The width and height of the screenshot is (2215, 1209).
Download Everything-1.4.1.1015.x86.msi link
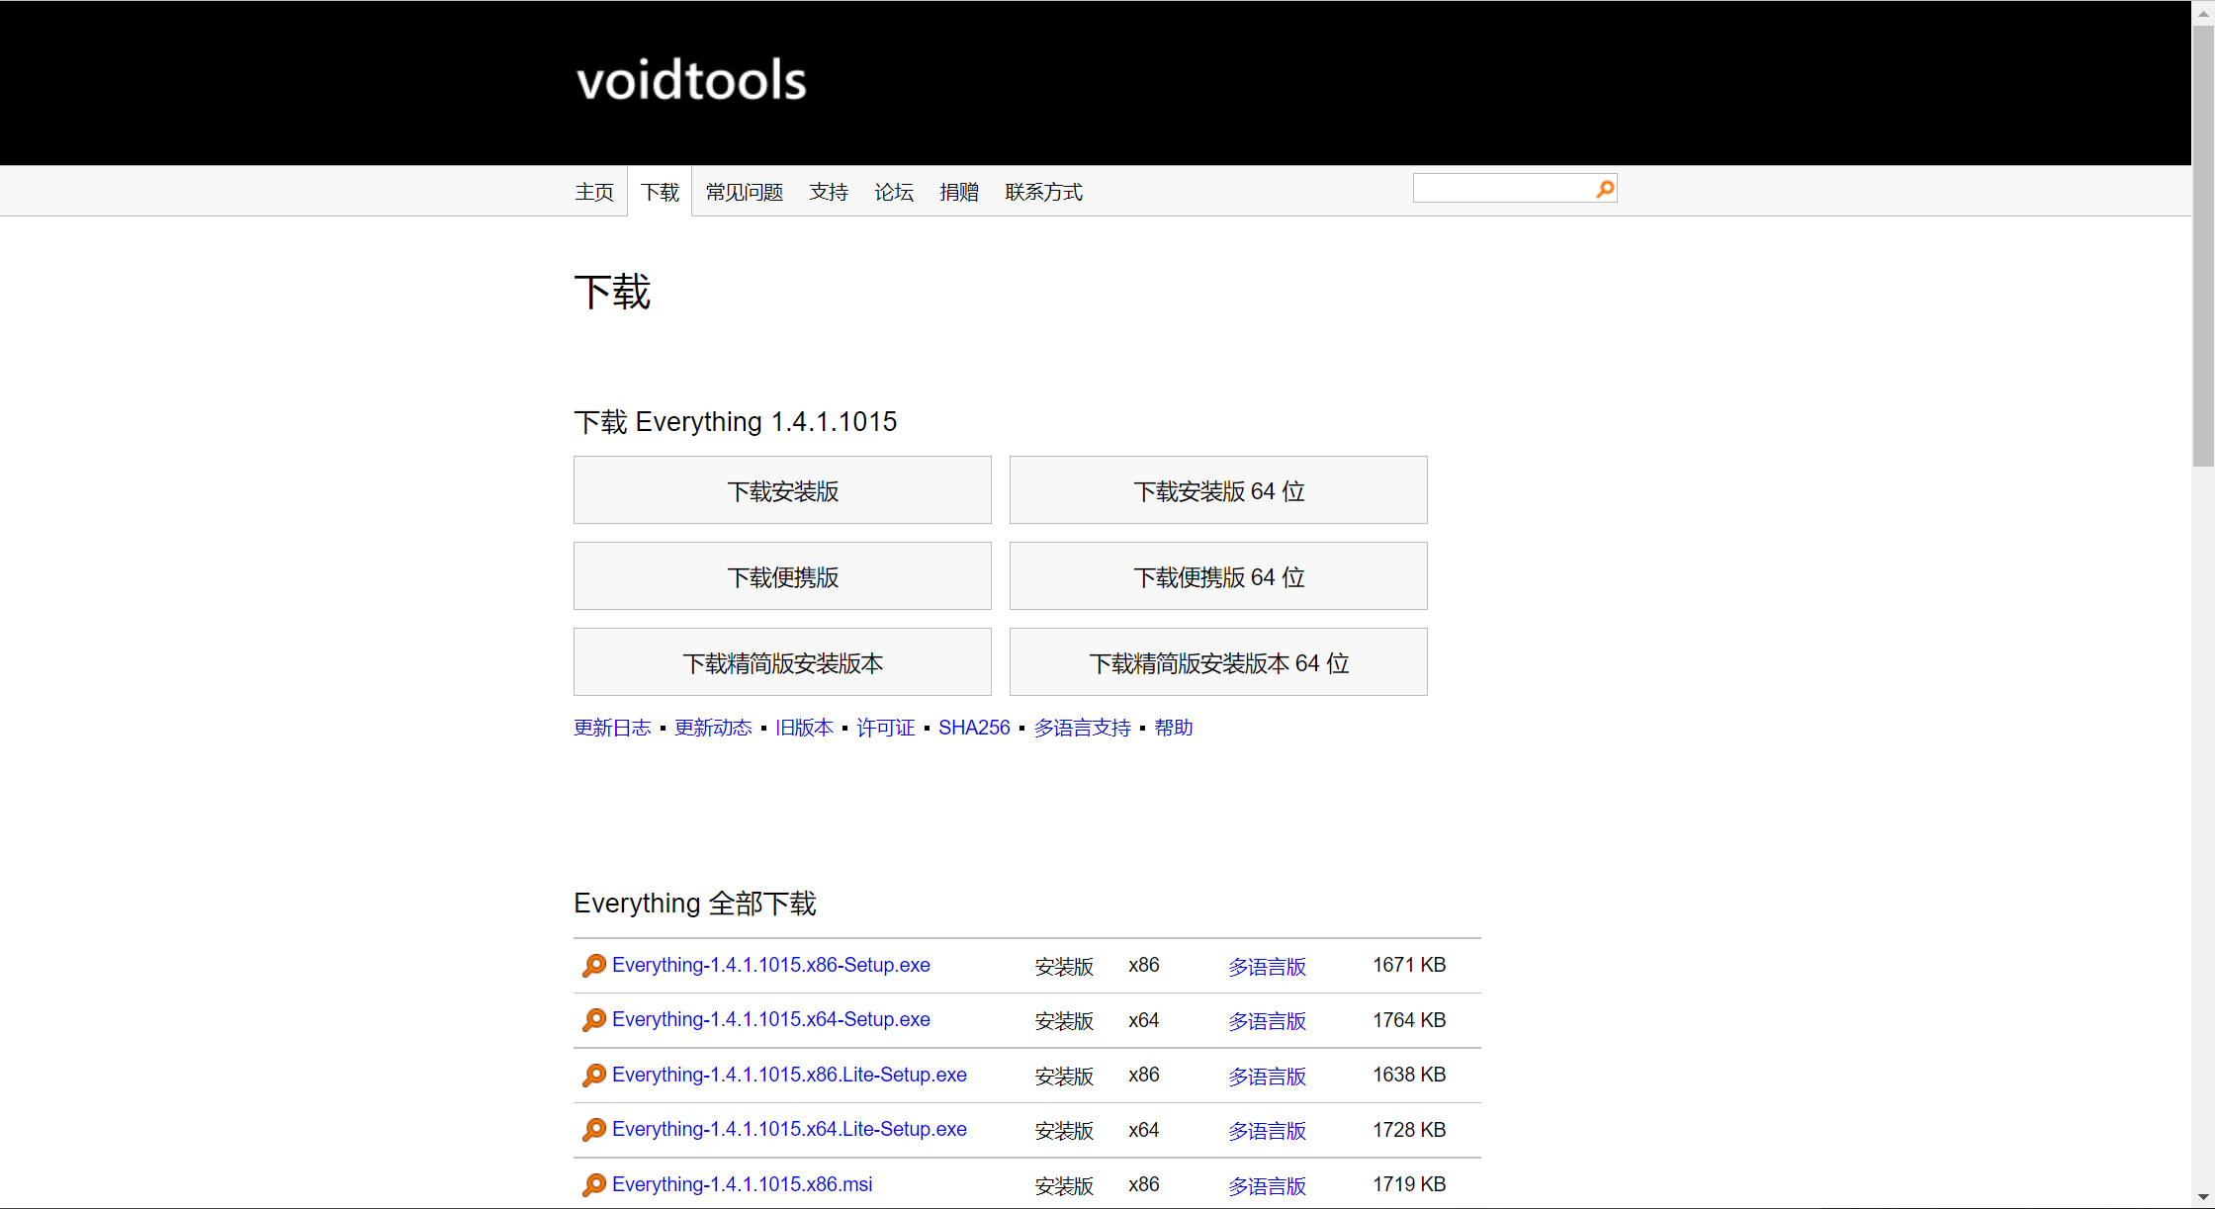(743, 1184)
